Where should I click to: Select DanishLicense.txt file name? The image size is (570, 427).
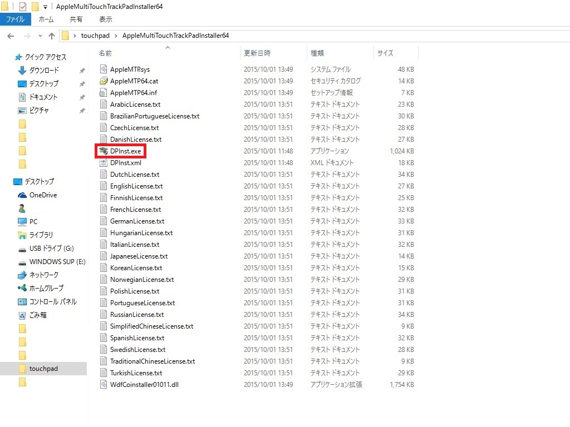[136, 140]
